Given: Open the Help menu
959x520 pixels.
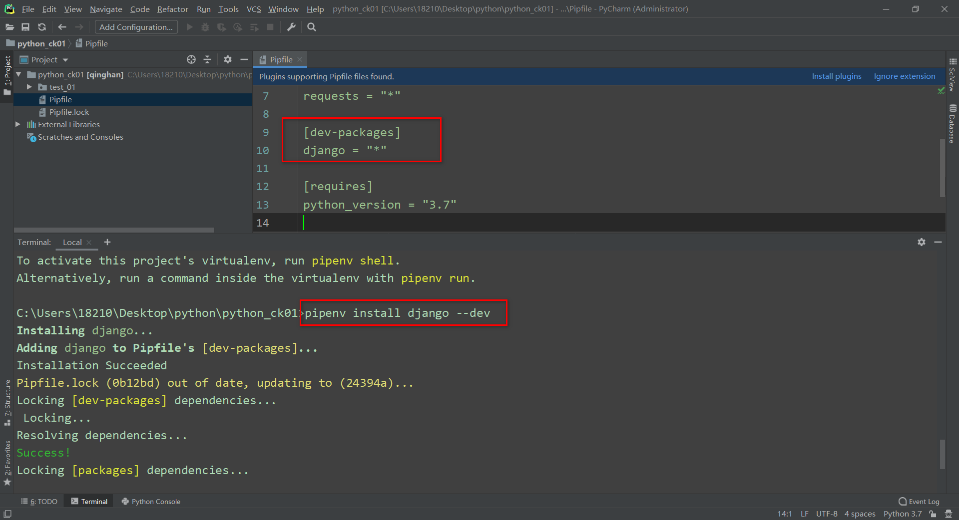Looking at the screenshot, I should [315, 9].
